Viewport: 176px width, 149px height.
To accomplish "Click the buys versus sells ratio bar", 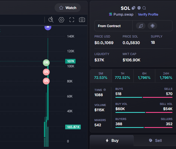I will pyautogui.click(x=144, y=98).
